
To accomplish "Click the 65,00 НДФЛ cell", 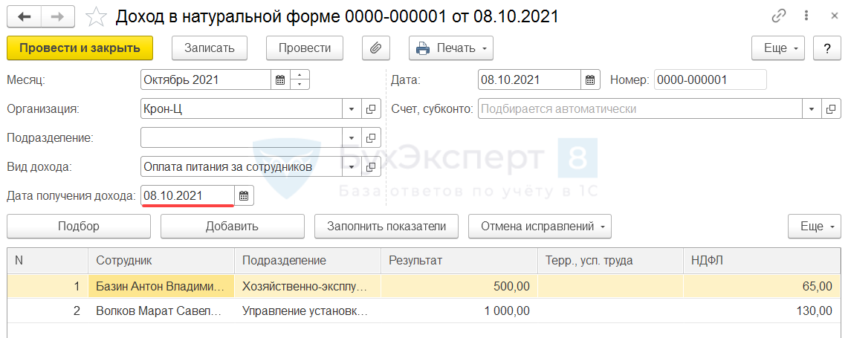I will [x=762, y=286].
